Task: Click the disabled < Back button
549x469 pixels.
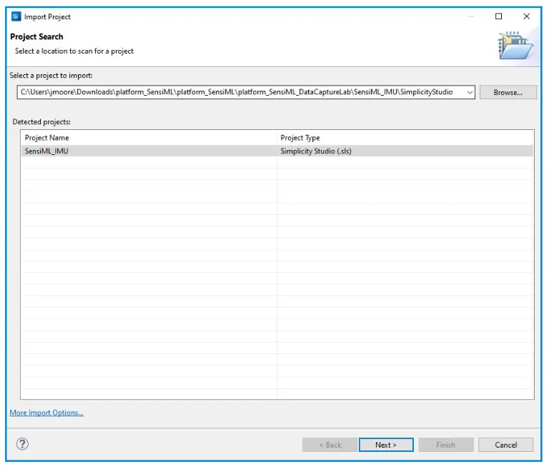Action: [x=330, y=445]
